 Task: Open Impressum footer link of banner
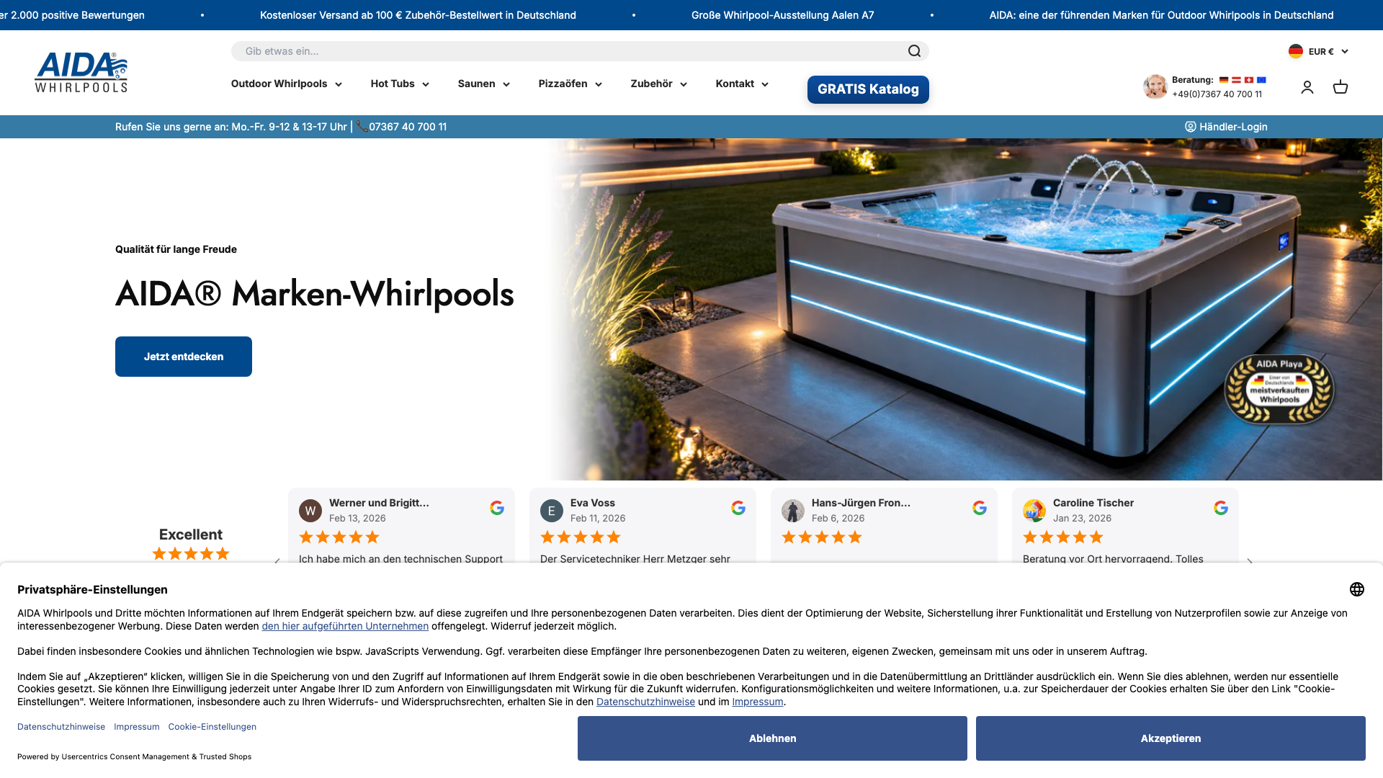pyautogui.click(x=137, y=727)
